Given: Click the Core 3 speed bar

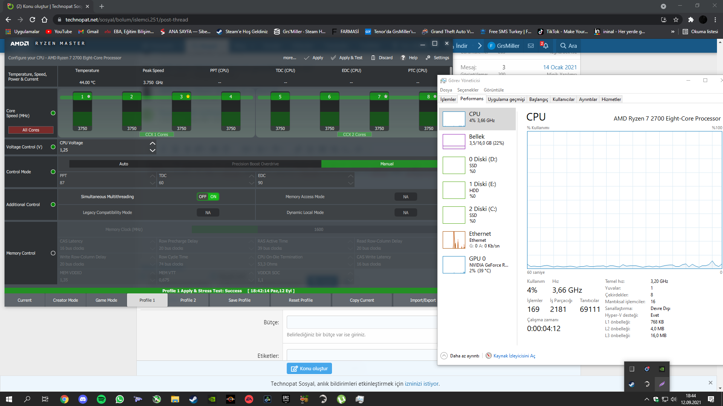Looking at the screenshot, I should (x=181, y=113).
